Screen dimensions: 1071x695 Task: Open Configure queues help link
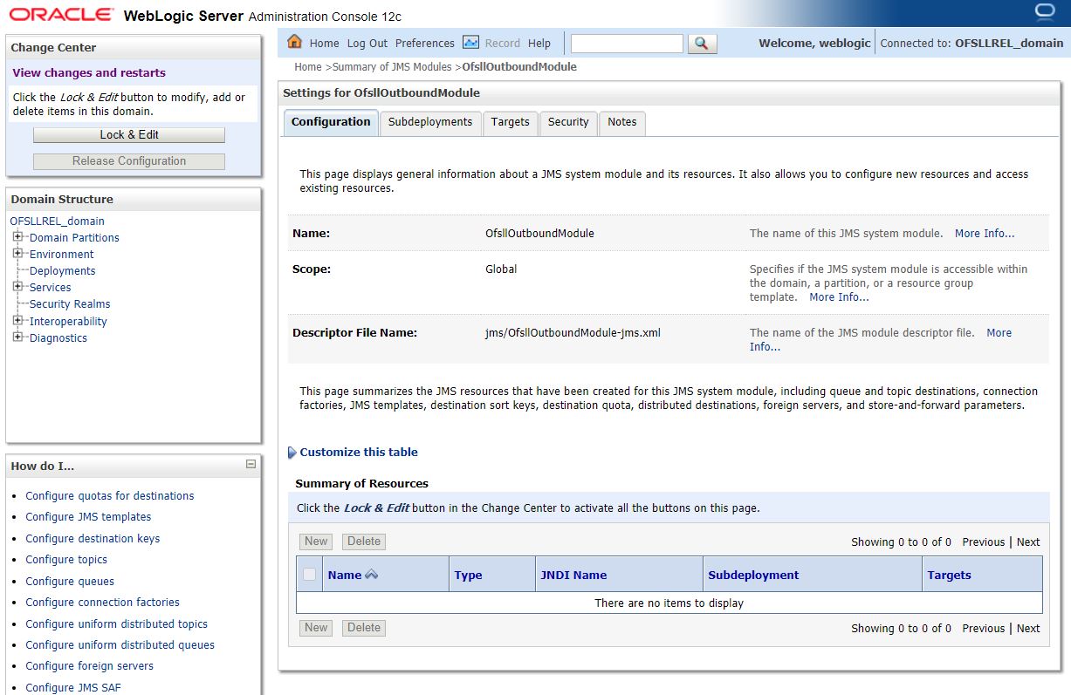click(70, 581)
